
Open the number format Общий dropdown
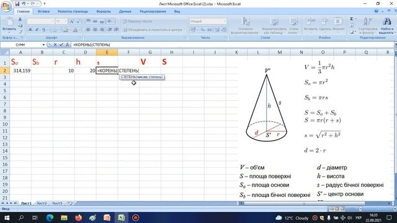[208, 22]
